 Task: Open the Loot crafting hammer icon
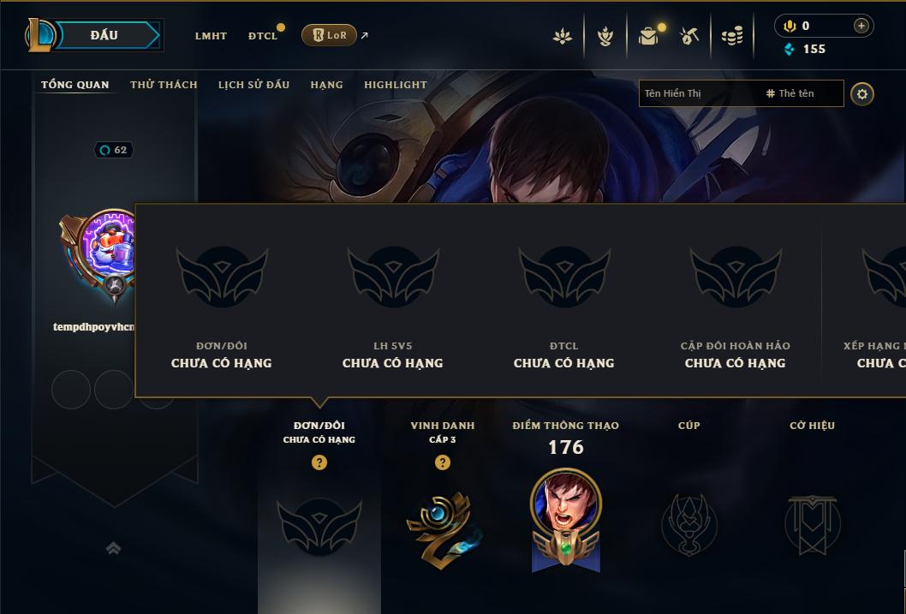689,36
